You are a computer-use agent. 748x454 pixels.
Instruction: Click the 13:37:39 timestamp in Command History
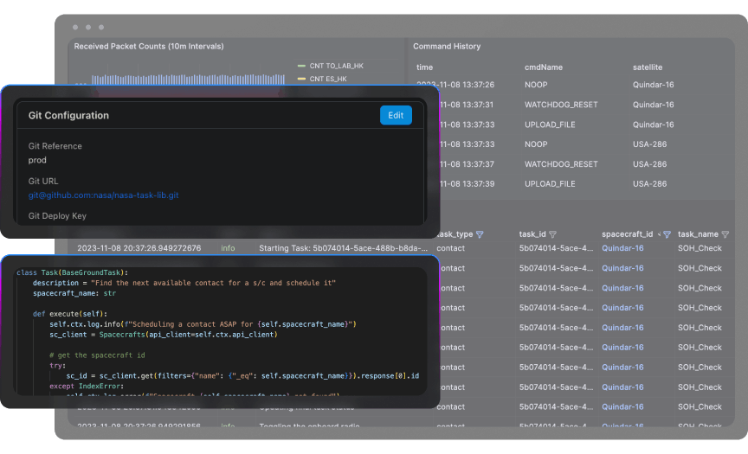pyautogui.click(x=467, y=184)
